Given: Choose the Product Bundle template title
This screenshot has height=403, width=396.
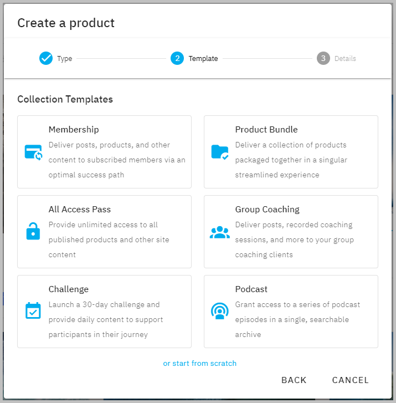Looking at the screenshot, I should click(x=266, y=130).
